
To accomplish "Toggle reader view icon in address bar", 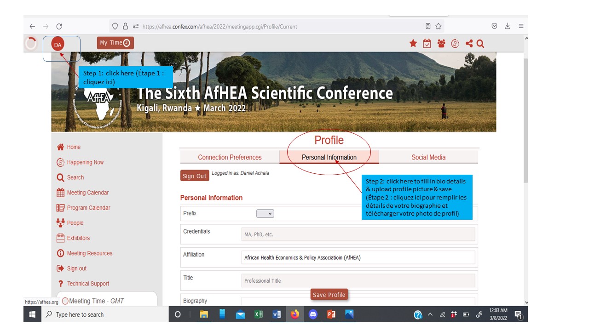I will [x=428, y=26].
